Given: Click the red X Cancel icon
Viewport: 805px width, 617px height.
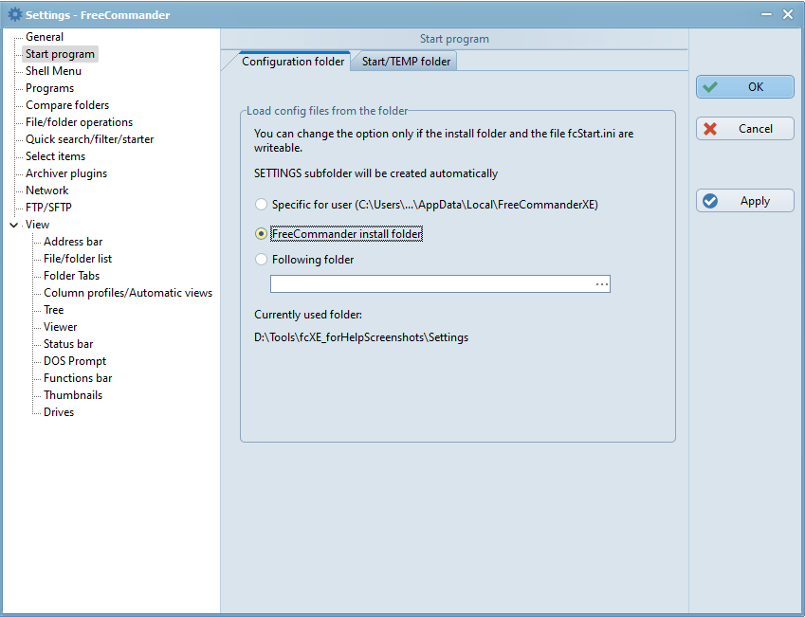Looking at the screenshot, I should point(710,129).
